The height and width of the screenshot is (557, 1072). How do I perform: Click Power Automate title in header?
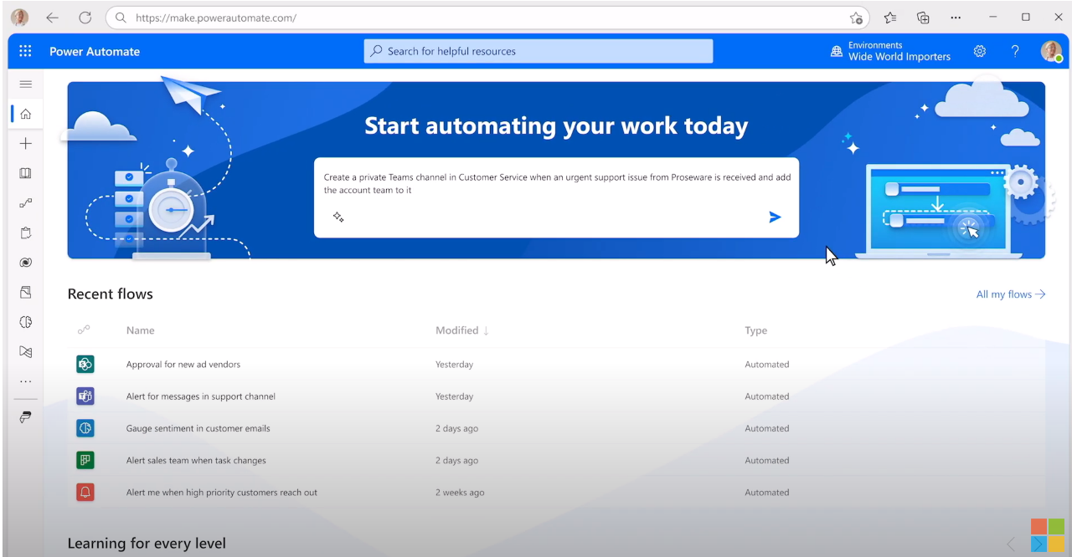point(95,51)
